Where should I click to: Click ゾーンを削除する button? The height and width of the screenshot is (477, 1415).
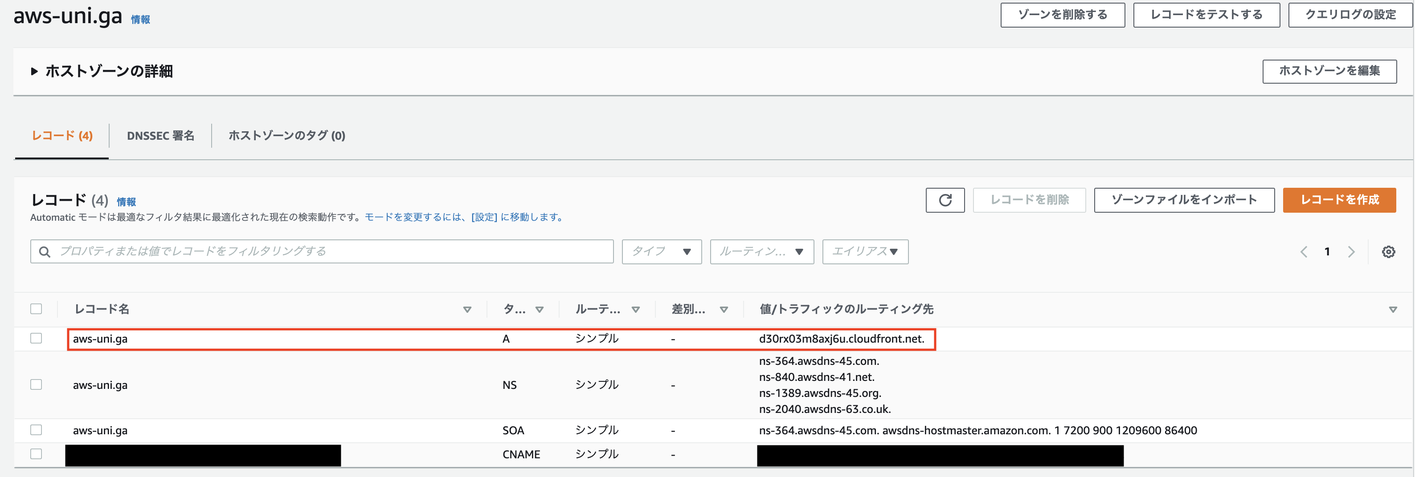pyautogui.click(x=1062, y=15)
